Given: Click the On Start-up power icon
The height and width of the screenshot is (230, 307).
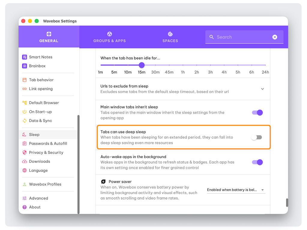Looking at the screenshot, I should click(x=25, y=112).
